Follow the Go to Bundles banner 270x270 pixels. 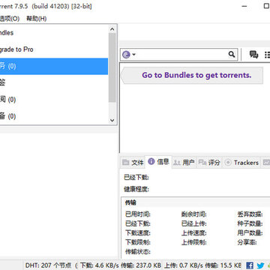tap(192, 75)
